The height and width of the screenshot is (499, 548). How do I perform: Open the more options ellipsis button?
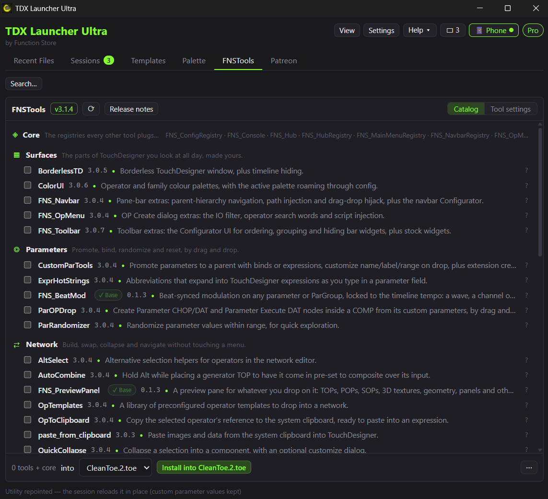[529, 467]
